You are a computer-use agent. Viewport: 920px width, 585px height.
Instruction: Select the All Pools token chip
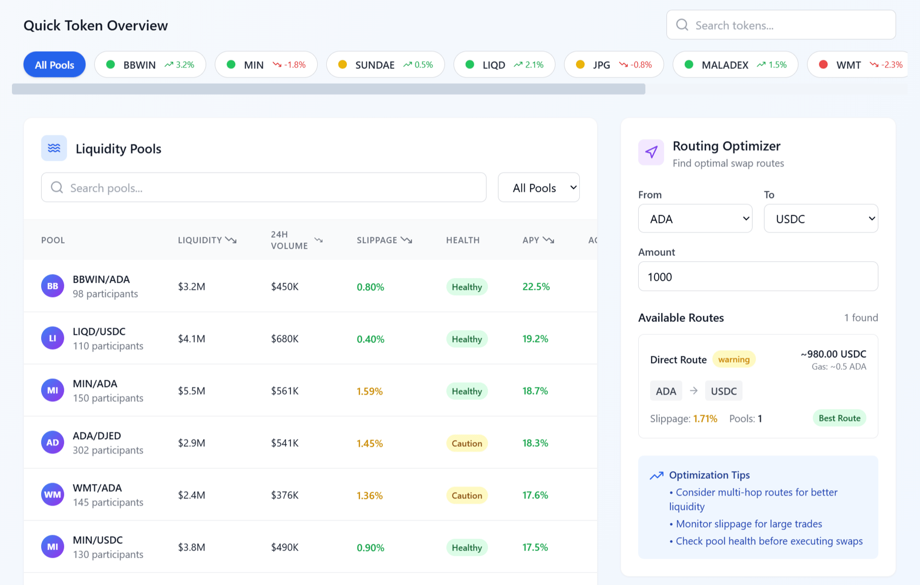pos(54,65)
